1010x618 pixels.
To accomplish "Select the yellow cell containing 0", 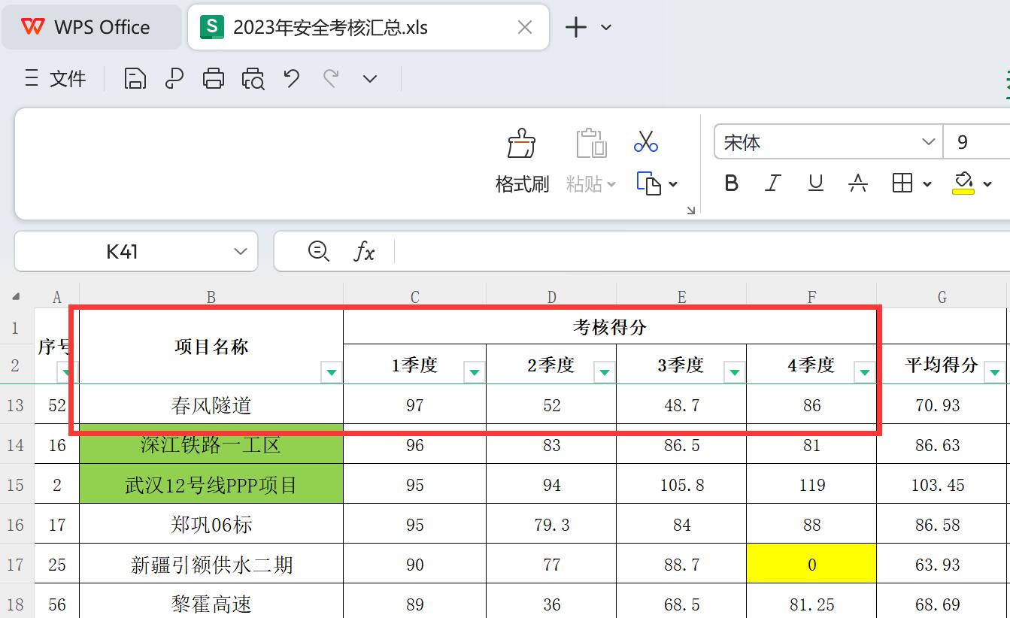I will pos(811,565).
